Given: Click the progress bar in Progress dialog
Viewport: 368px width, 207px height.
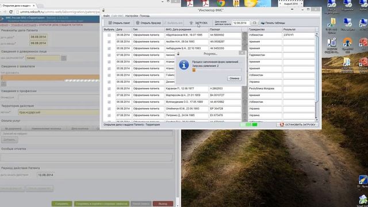Looking at the screenshot, I should tap(217, 70).
